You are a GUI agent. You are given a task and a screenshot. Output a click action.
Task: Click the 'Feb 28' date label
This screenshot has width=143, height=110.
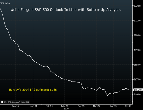point(64,106)
